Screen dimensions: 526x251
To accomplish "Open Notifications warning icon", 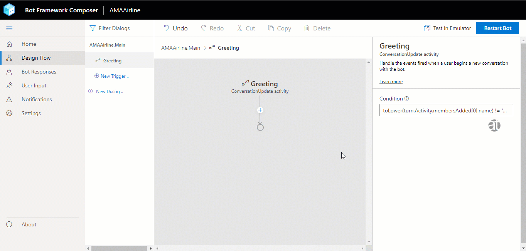I will [x=9, y=99].
